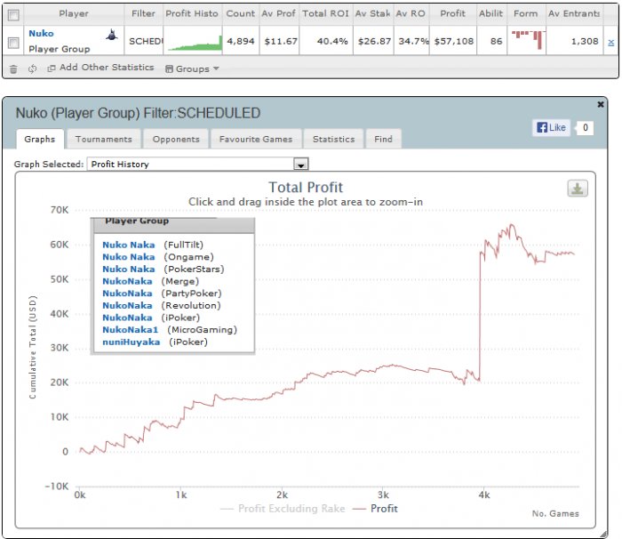Click the shark icon beside Nuko
622x539 pixels.
(112, 35)
